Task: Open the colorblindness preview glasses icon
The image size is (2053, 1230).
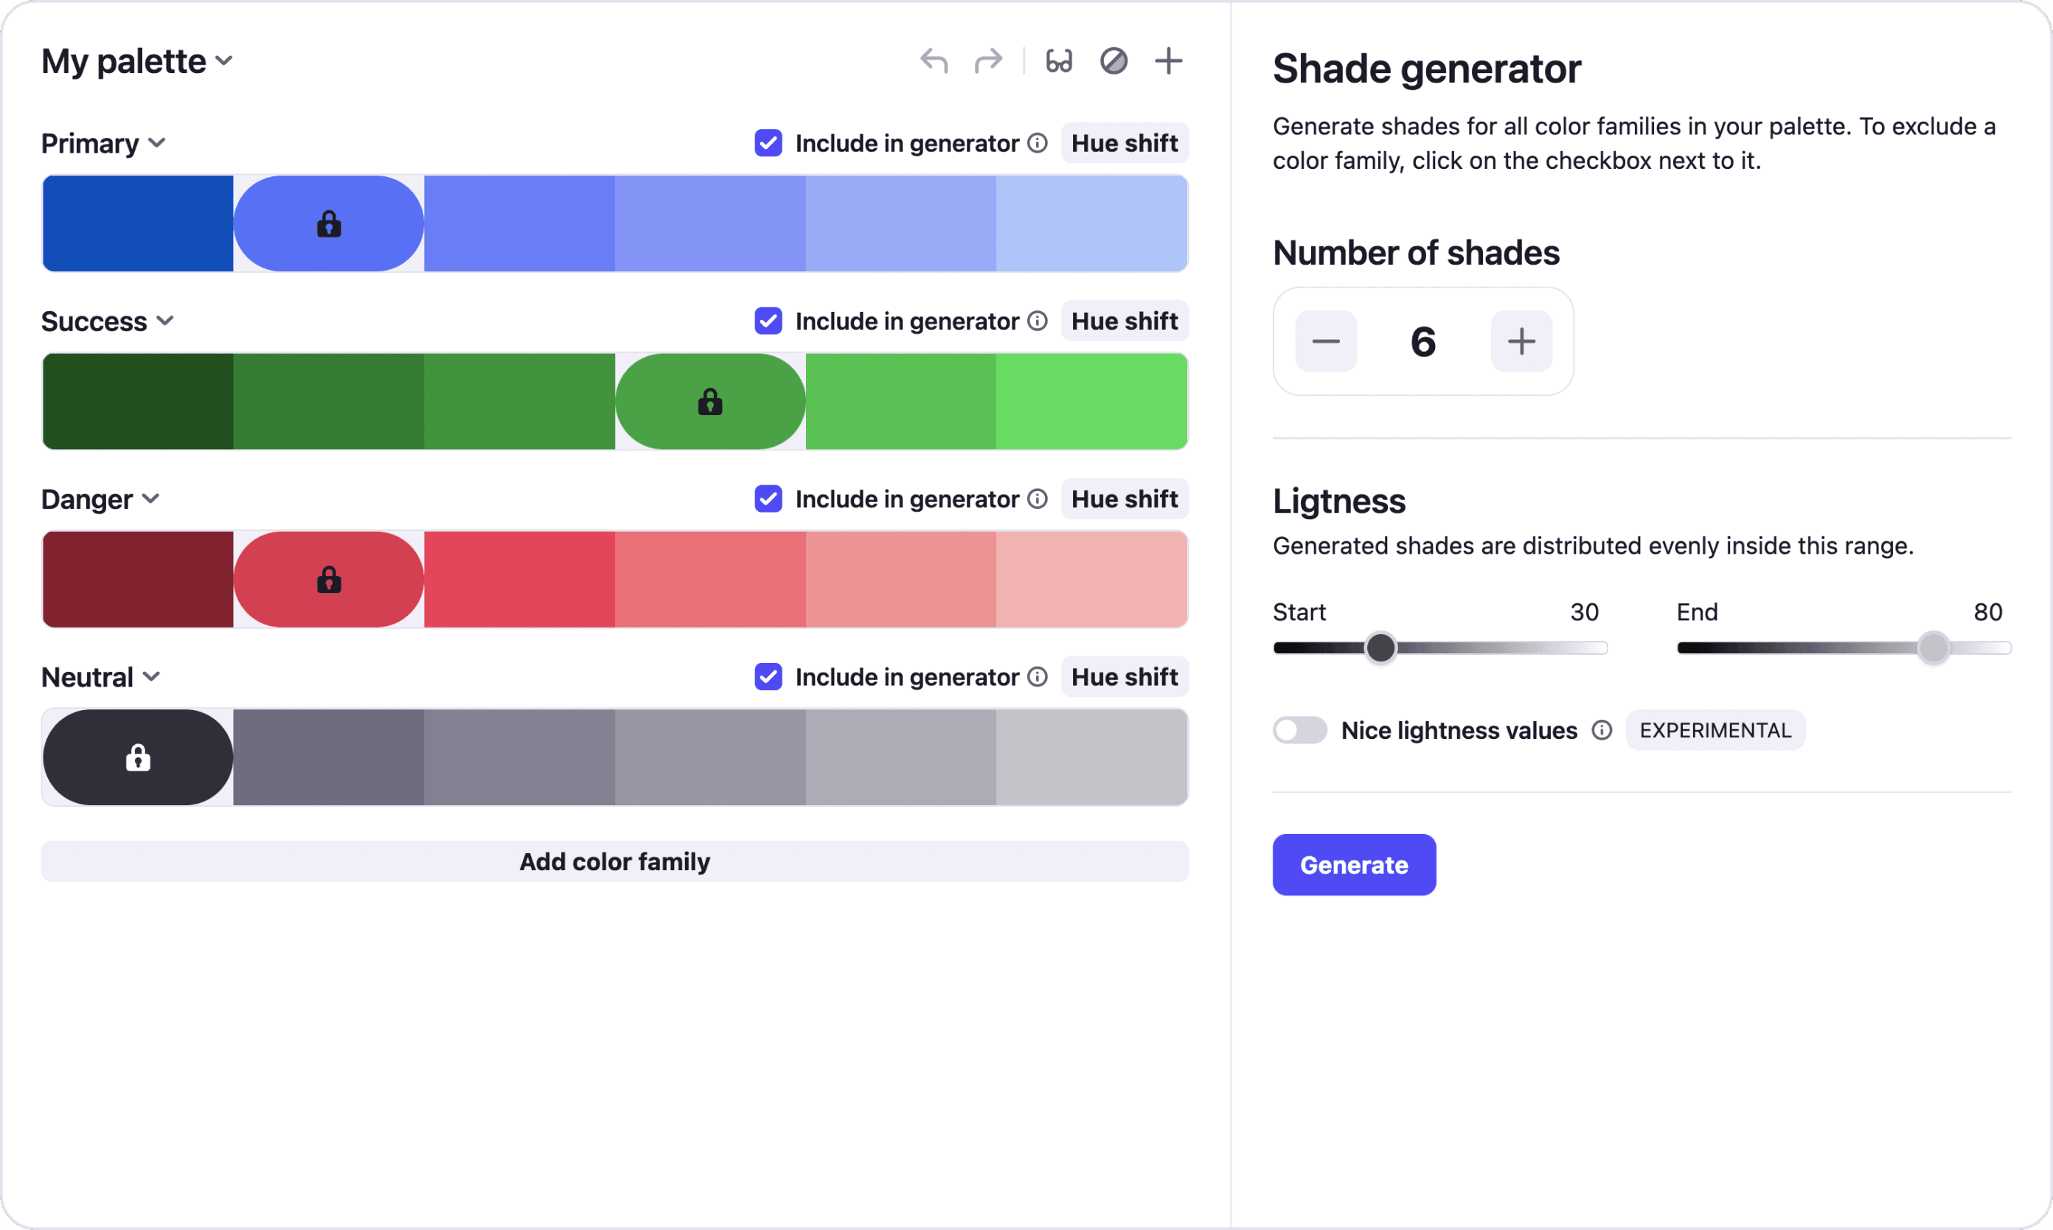Action: (x=1057, y=60)
